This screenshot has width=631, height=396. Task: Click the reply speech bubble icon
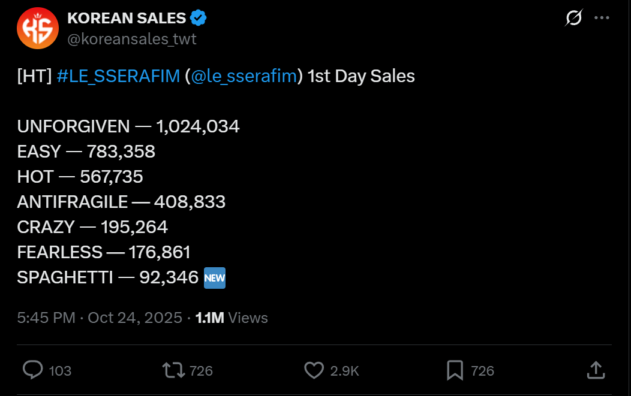(x=32, y=370)
